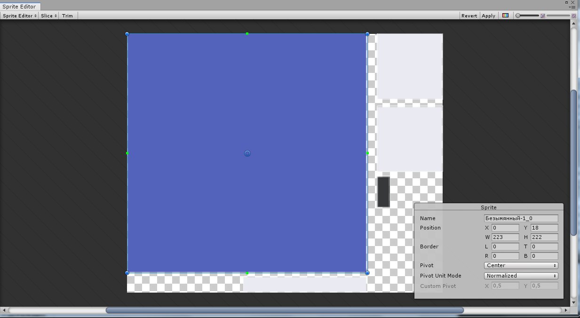Open the Sprite Editor mode dropdown
The width and height of the screenshot is (580, 318).
tap(19, 16)
